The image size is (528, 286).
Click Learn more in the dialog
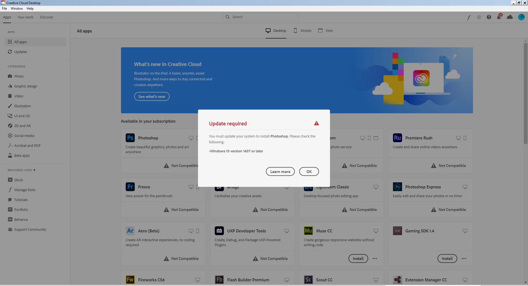[x=280, y=172]
